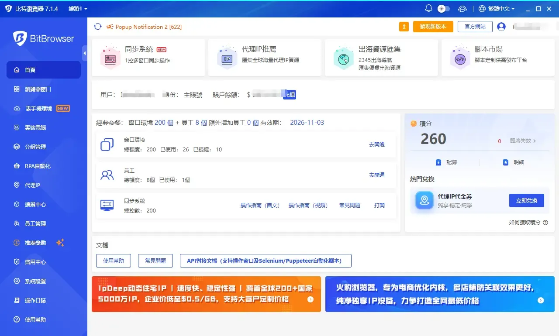This screenshot has height=336, width=559.
Task: Open the 出海資源匯集 card icon
Action: (x=344, y=58)
